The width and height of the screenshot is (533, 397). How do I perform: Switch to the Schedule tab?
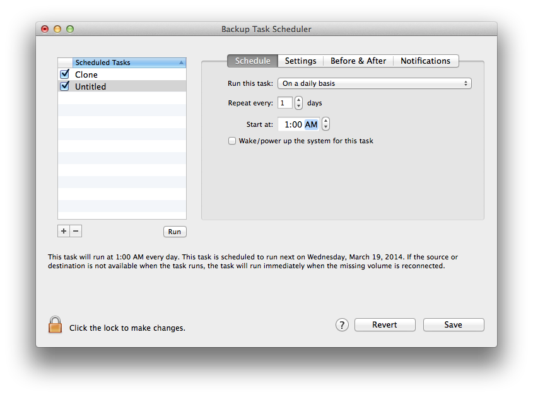pyautogui.click(x=252, y=61)
